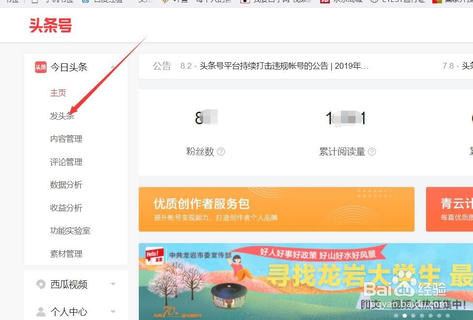Open help icon next to 累计阅读量
473x320 pixels.
(372, 151)
